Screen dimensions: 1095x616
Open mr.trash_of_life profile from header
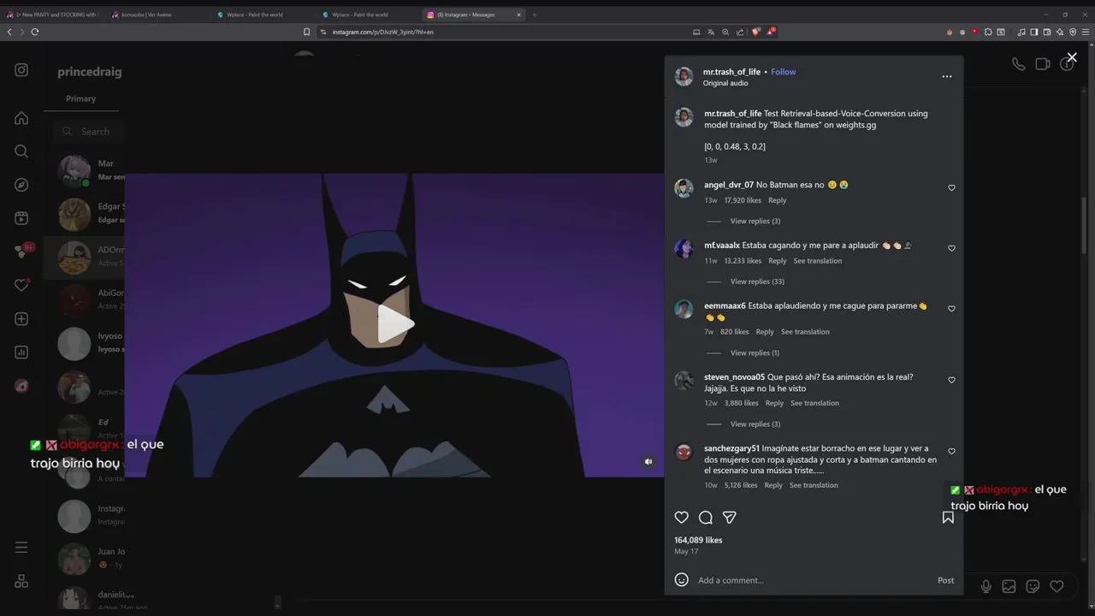pos(731,72)
